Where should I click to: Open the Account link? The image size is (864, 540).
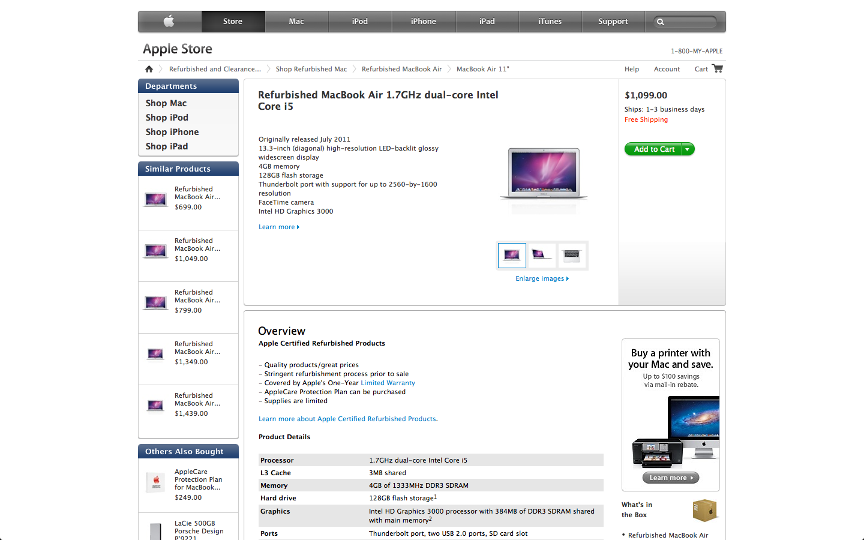click(x=667, y=69)
